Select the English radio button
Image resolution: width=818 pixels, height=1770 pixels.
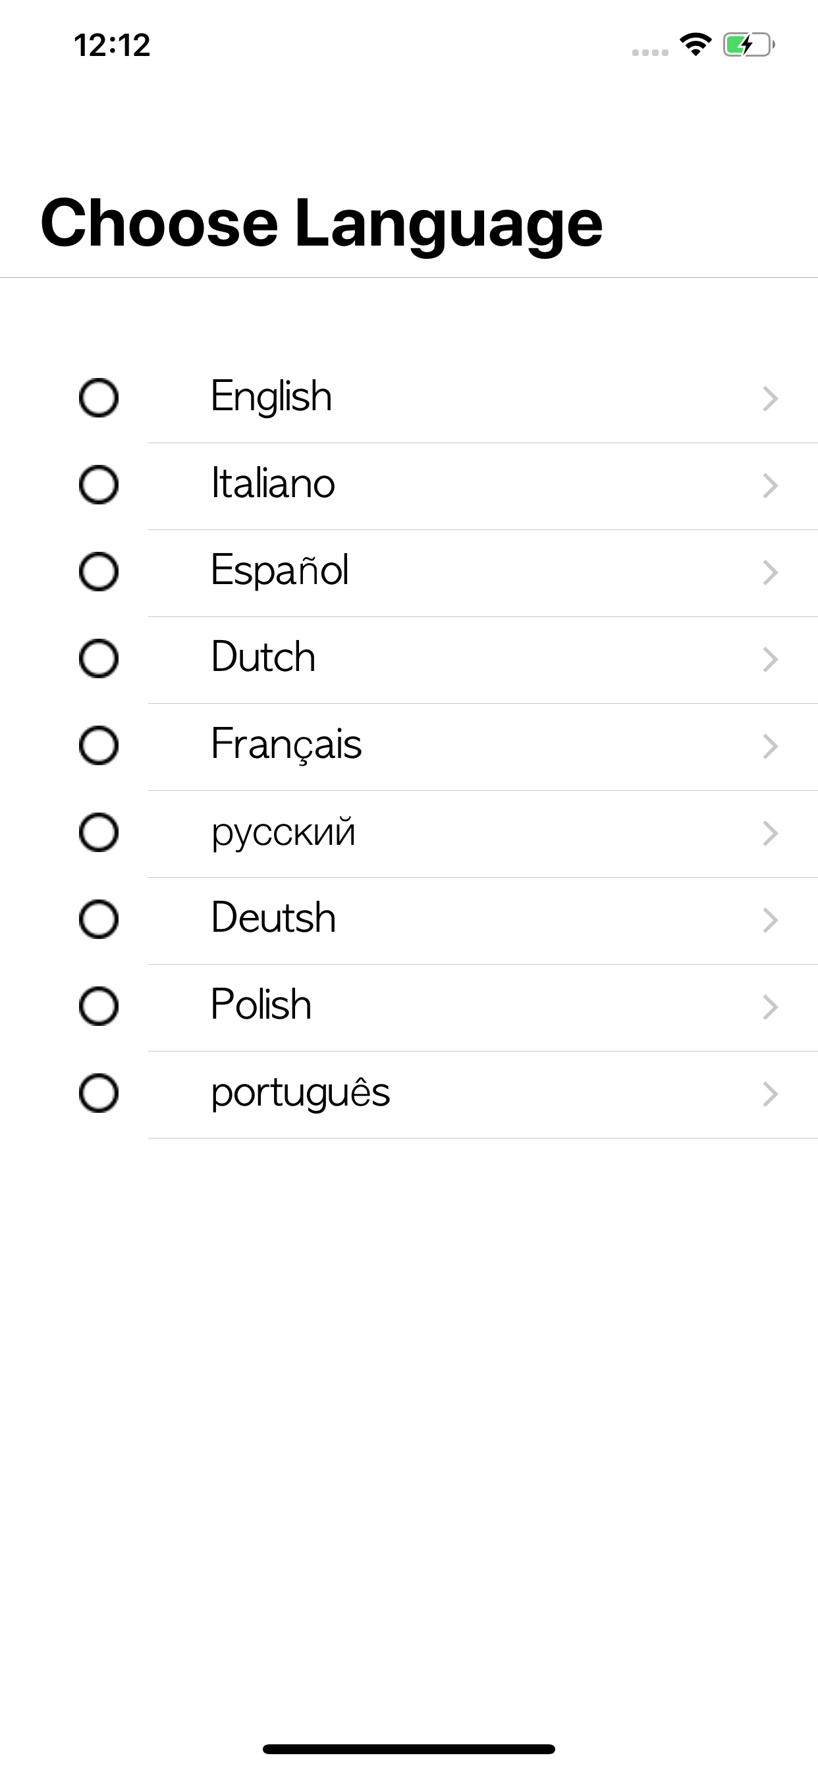tap(99, 398)
